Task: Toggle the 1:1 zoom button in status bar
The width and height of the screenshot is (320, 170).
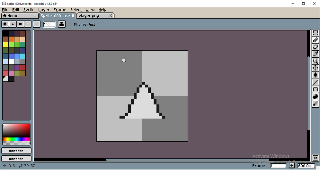Action: pos(315,158)
